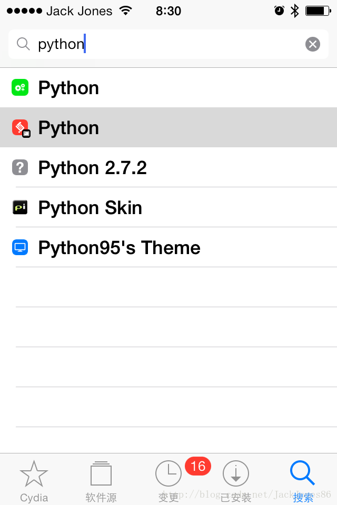Viewport: 337px width, 505px height.
Task: Tap the magnifier icon in search bar
Action: click(23, 44)
